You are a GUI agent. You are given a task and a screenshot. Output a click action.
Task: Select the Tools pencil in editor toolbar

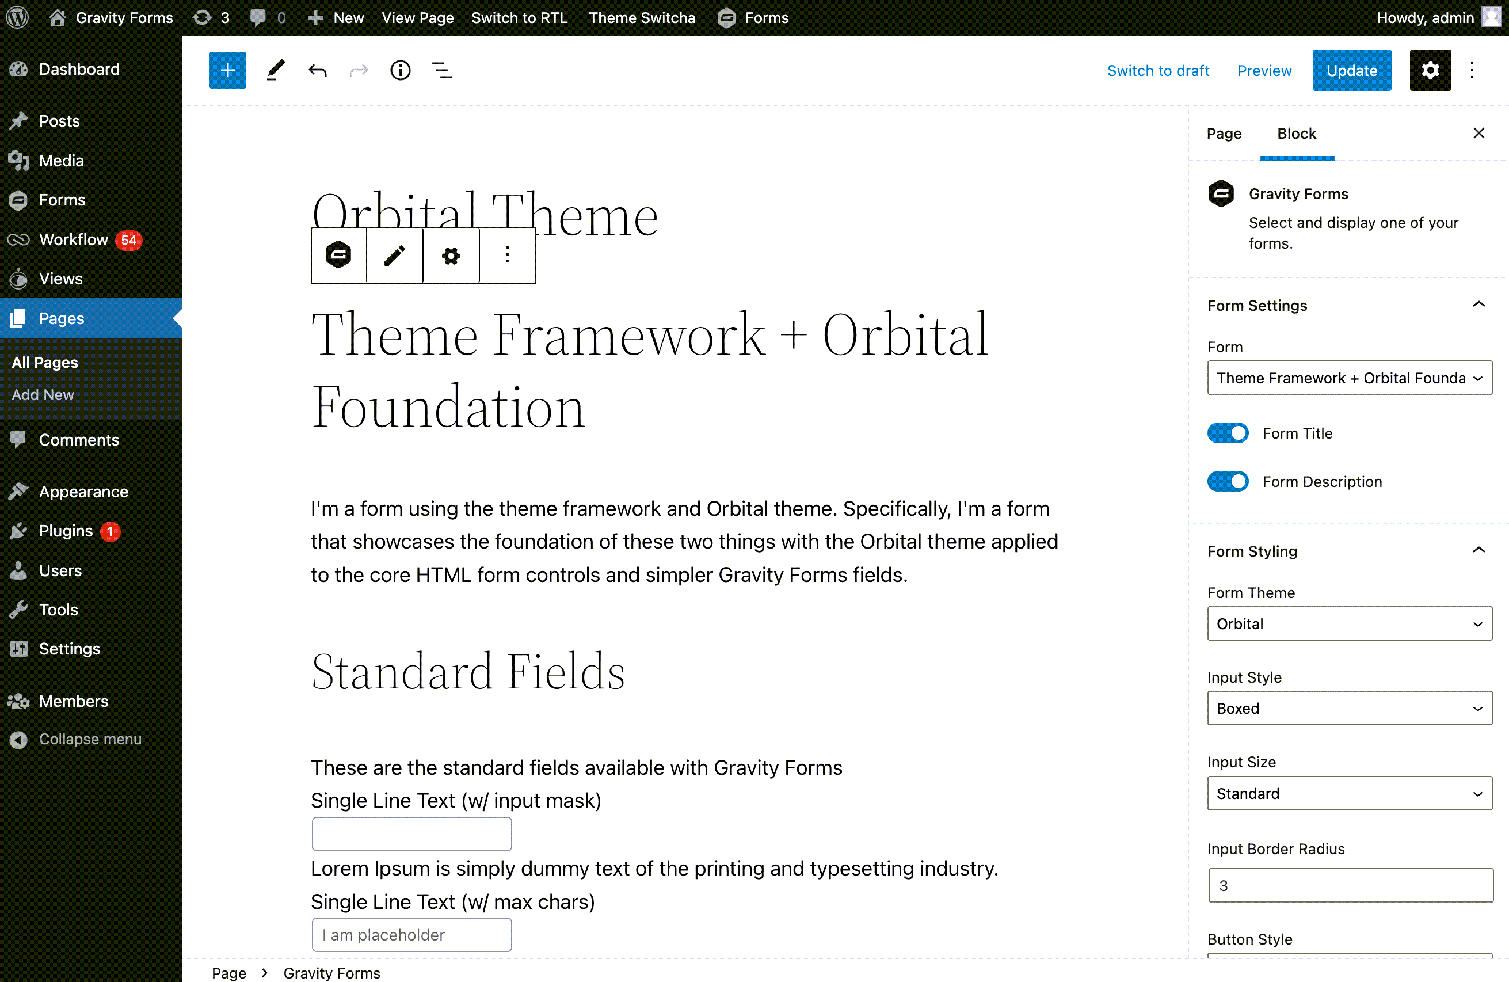pos(276,70)
